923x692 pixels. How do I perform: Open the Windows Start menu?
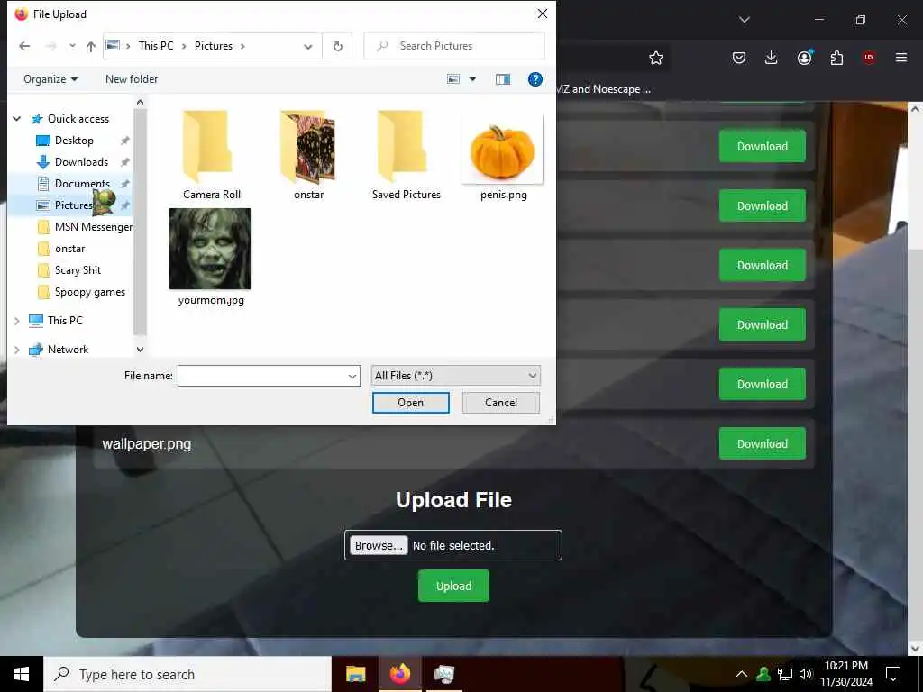click(22, 674)
